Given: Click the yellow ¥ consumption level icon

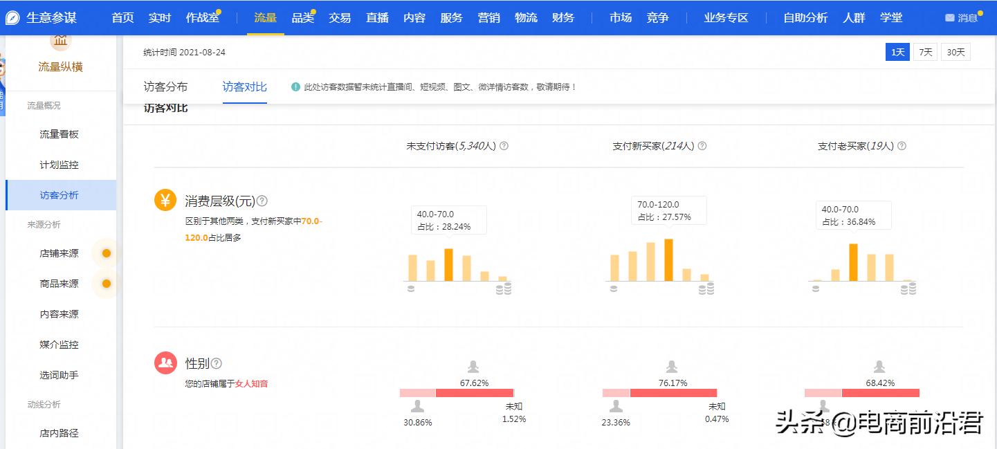Looking at the screenshot, I should point(165,201).
